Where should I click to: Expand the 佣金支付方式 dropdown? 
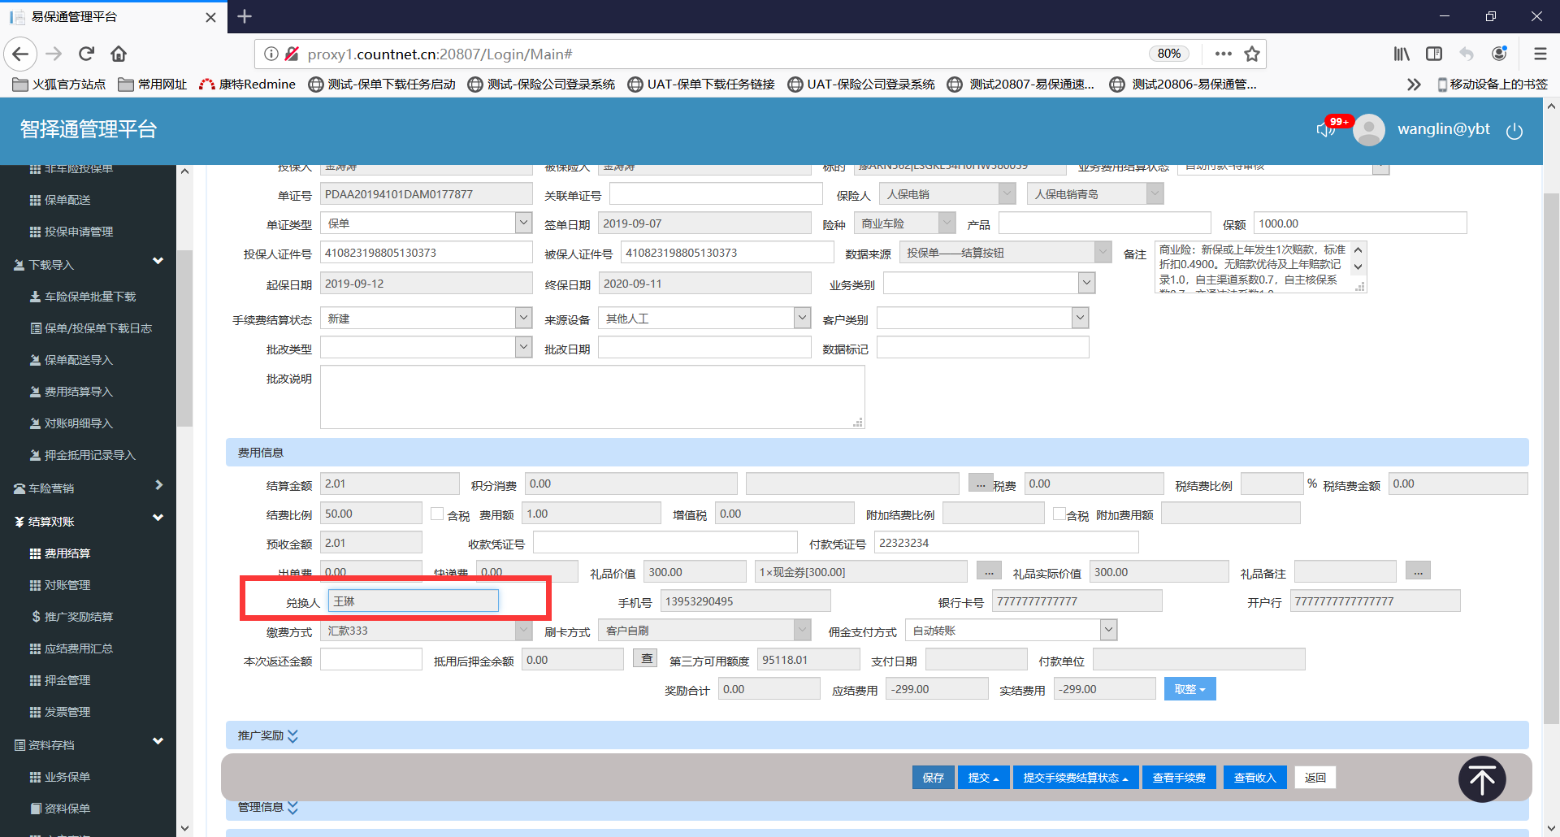pos(1108,630)
